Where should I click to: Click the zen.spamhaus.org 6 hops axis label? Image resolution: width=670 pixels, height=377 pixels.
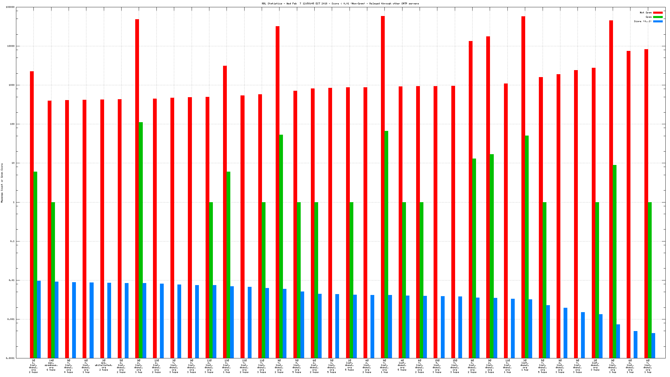pyautogui.click(x=51, y=365)
